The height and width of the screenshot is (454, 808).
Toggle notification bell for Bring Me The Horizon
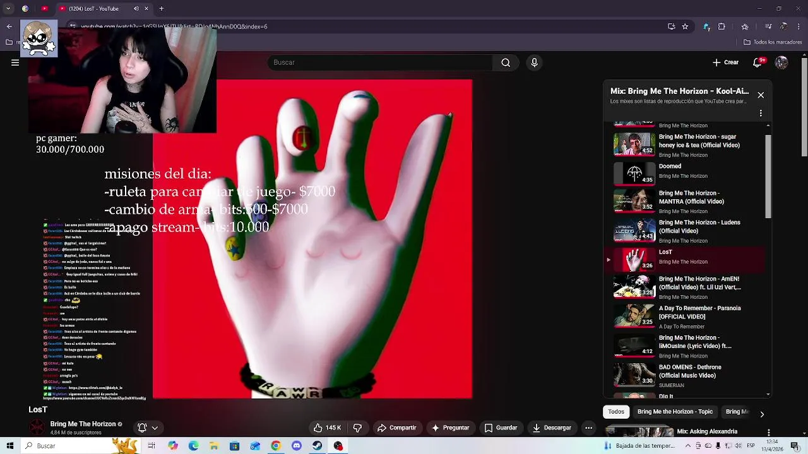coord(147,428)
